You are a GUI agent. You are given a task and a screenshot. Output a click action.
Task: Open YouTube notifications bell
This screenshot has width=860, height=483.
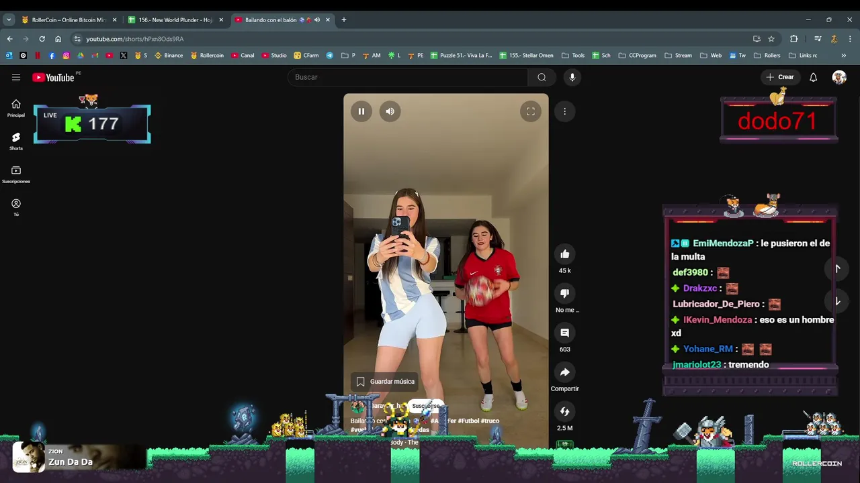813,77
